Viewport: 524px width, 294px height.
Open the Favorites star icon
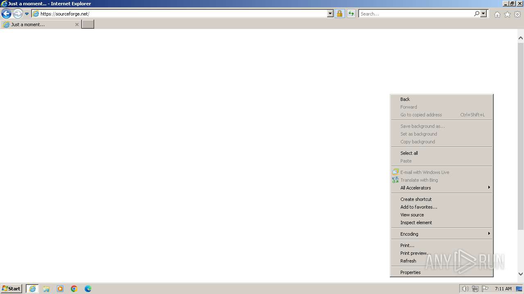coord(507,14)
